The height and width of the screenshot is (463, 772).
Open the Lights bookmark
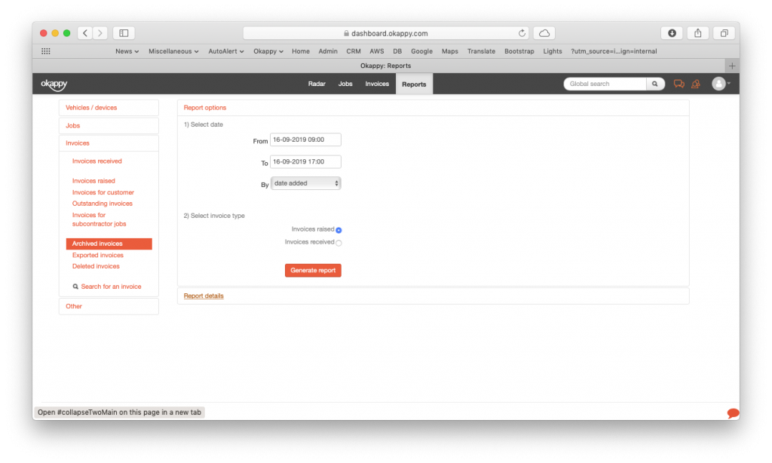tap(553, 51)
